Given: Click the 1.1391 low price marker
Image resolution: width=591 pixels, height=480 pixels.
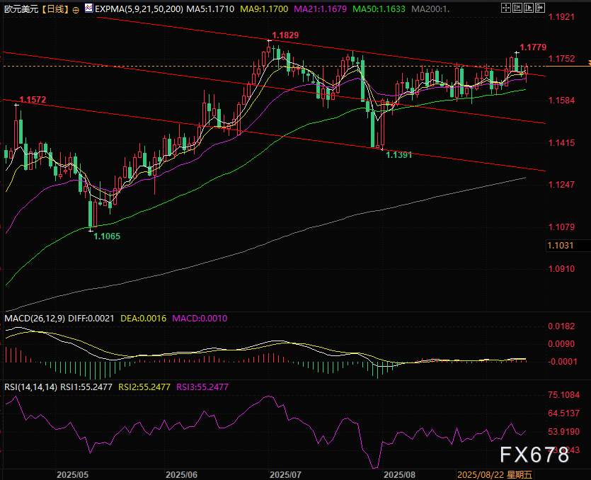Looking at the screenshot, I should click(398, 154).
